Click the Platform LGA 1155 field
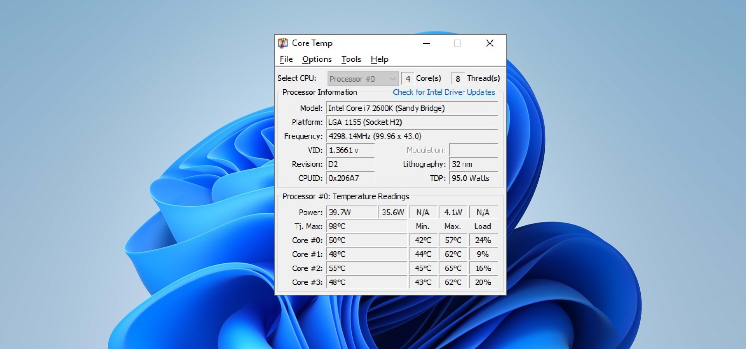 click(x=411, y=122)
